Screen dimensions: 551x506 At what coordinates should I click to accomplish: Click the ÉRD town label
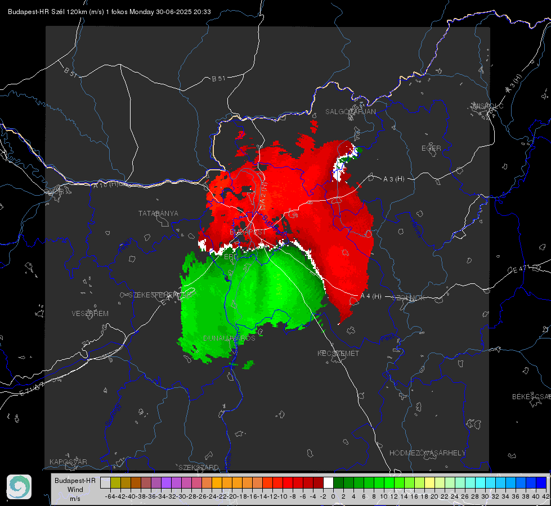[231, 257]
